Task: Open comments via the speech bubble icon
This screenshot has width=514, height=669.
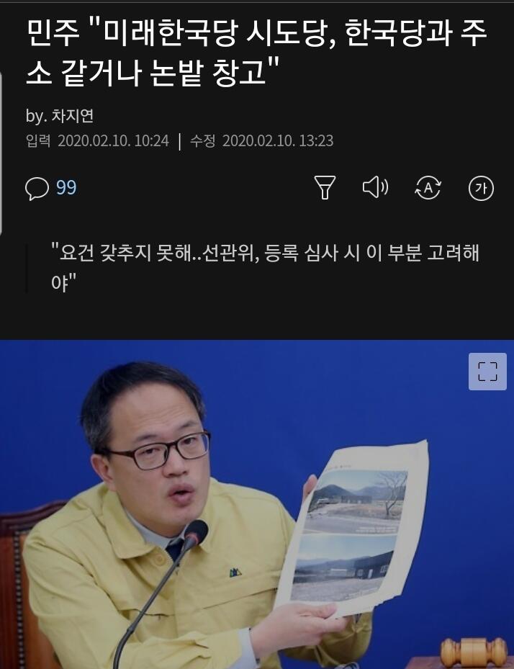Action: (x=37, y=188)
